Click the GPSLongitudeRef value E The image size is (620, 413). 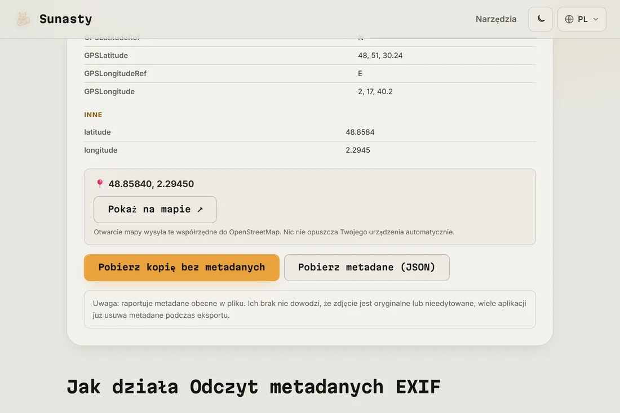coord(360,73)
